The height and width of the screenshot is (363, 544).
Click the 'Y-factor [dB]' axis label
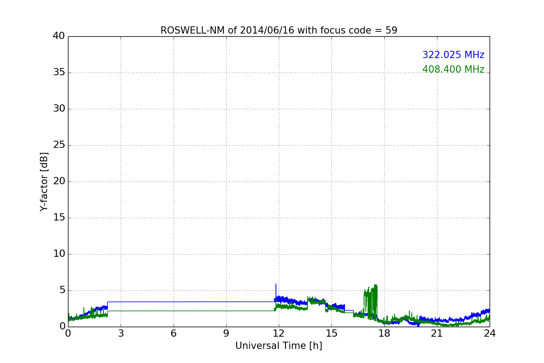point(44,181)
